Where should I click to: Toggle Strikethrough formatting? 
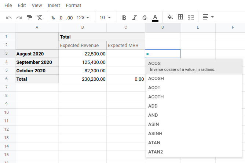[x=145, y=18]
